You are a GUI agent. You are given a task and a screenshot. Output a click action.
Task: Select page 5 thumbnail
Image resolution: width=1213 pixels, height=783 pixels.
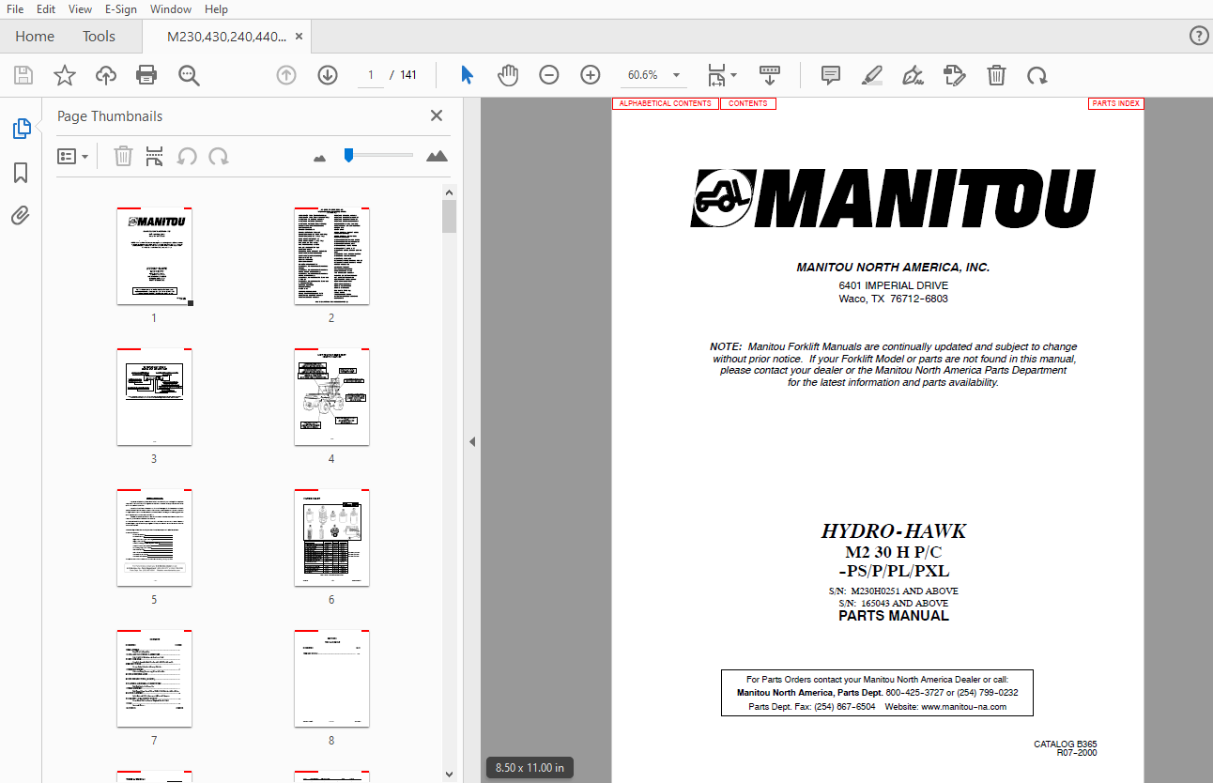click(154, 538)
